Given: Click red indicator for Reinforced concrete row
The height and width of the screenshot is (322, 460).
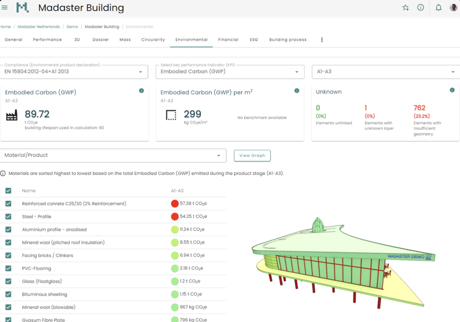Looking at the screenshot, I should [175, 203].
